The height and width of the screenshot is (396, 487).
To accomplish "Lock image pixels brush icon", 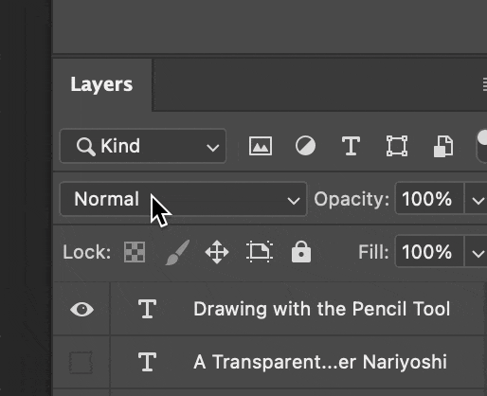I will click(x=178, y=252).
